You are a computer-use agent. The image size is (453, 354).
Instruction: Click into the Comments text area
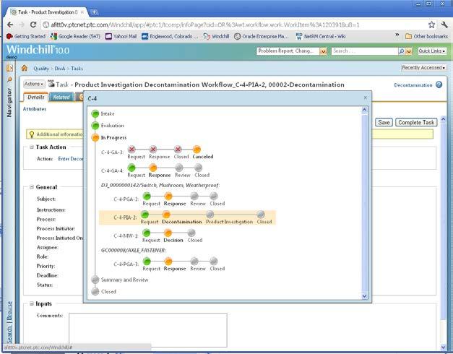click(148, 329)
